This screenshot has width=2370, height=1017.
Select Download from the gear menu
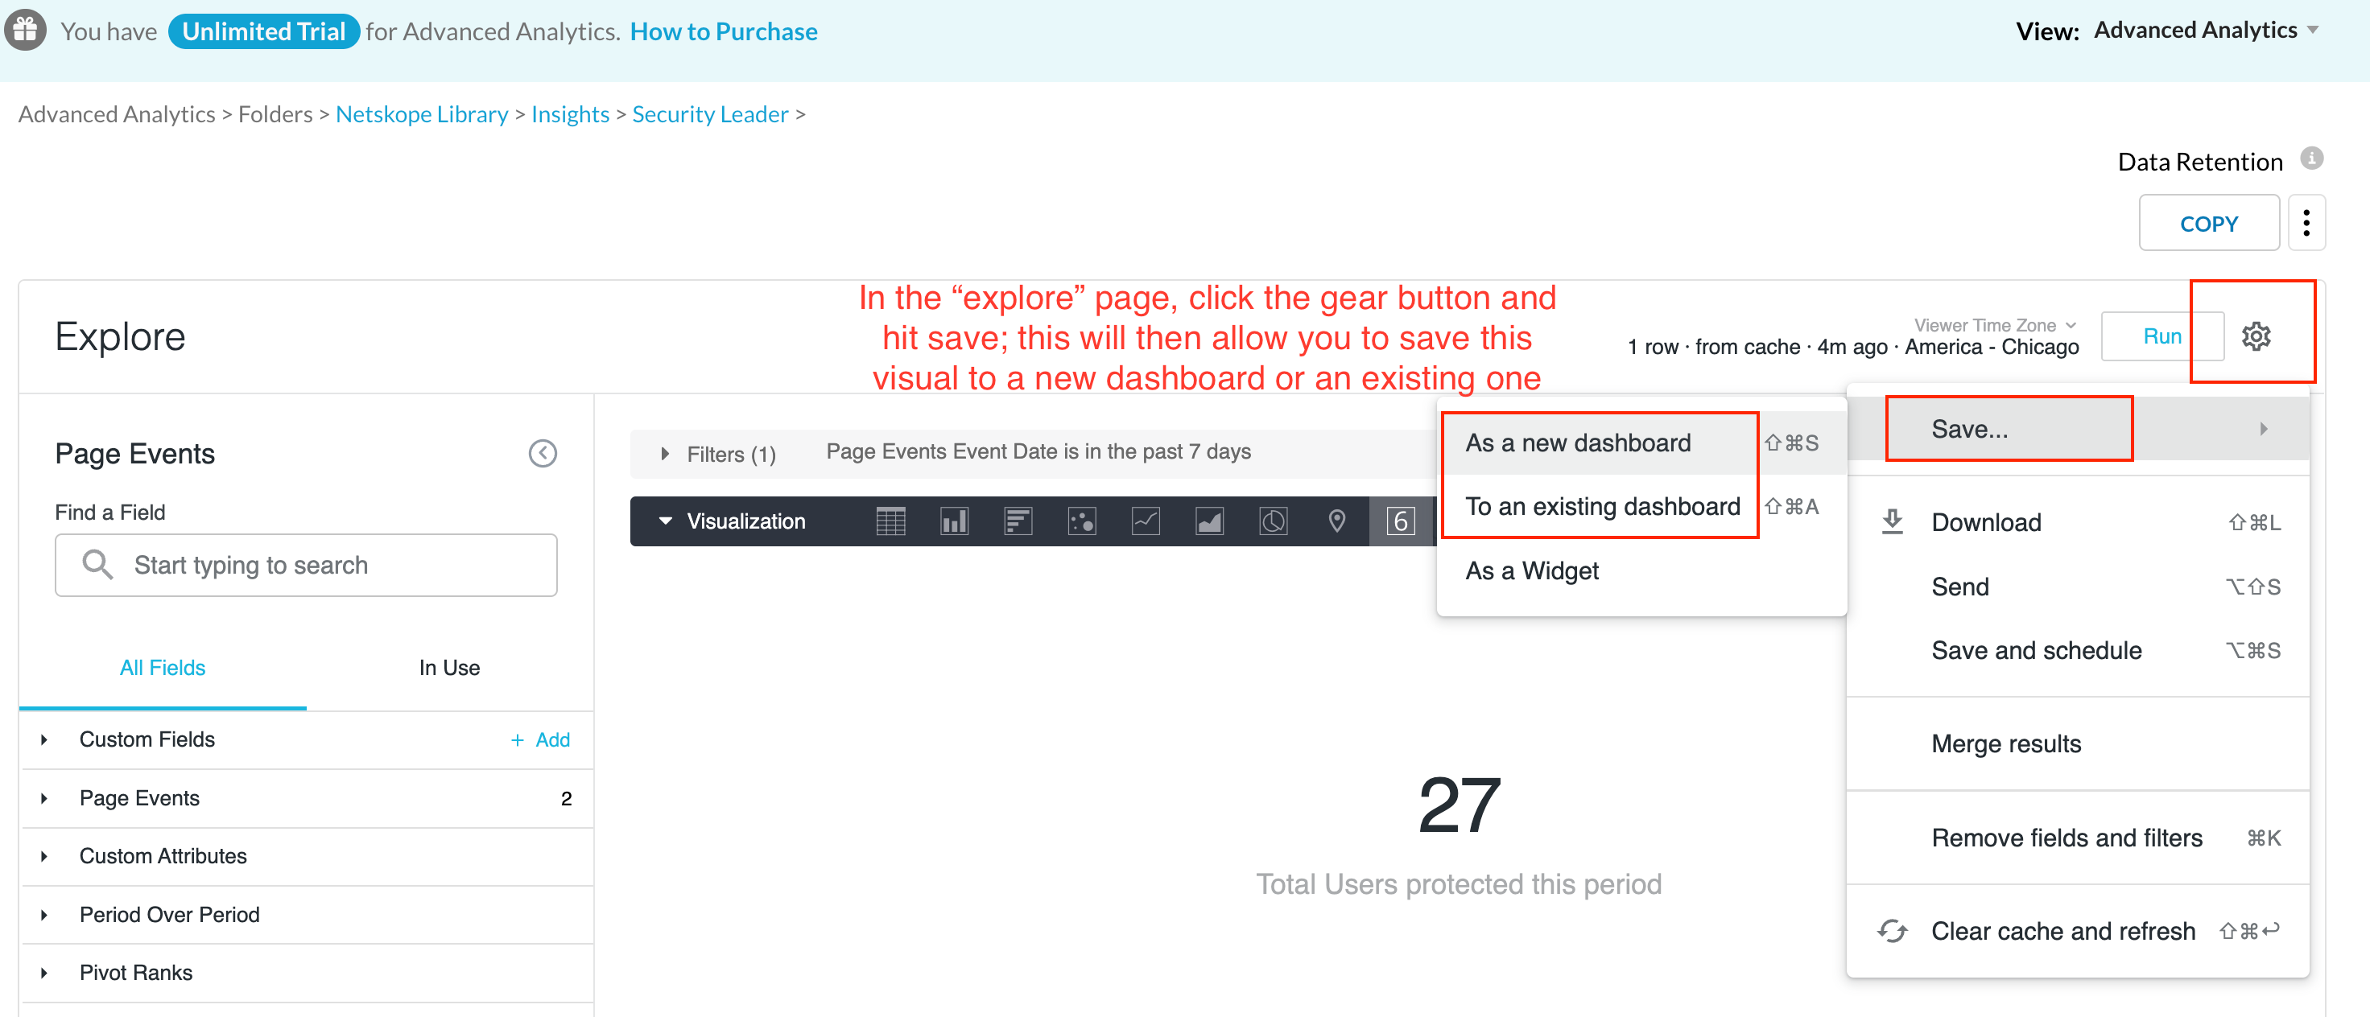2078,522
